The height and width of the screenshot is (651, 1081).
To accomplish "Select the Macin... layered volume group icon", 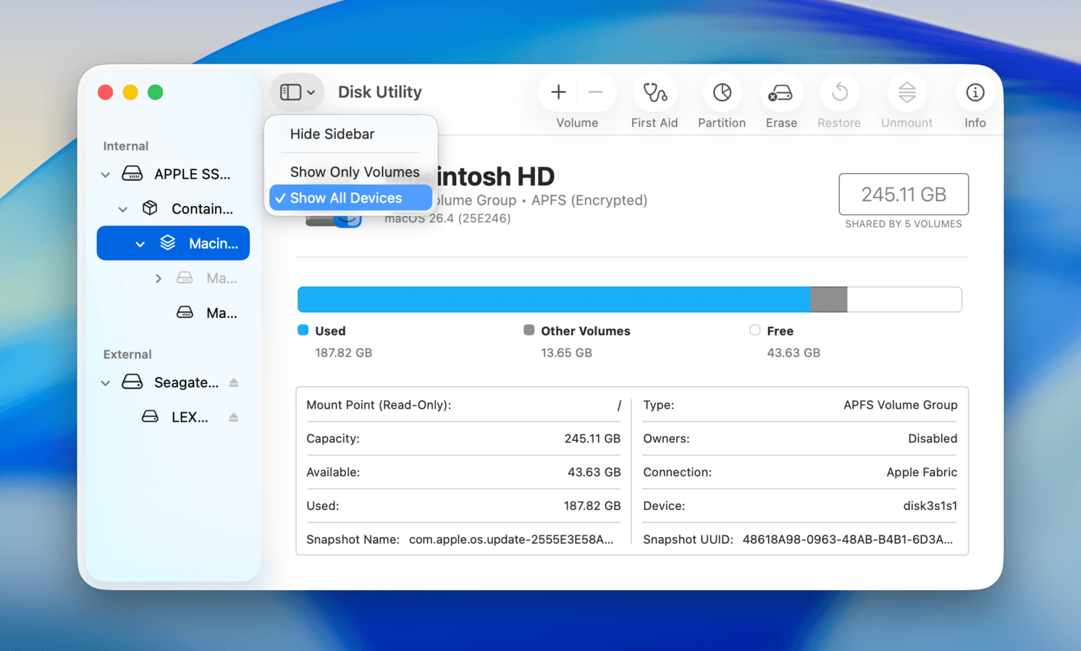I will pyautogui.click(x=168, y=243).
